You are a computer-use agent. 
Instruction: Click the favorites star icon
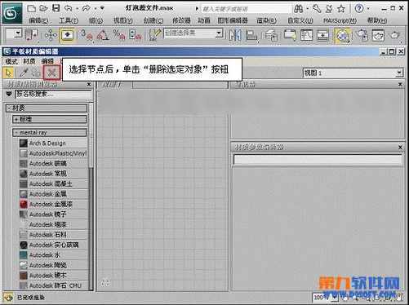point(341,9)
